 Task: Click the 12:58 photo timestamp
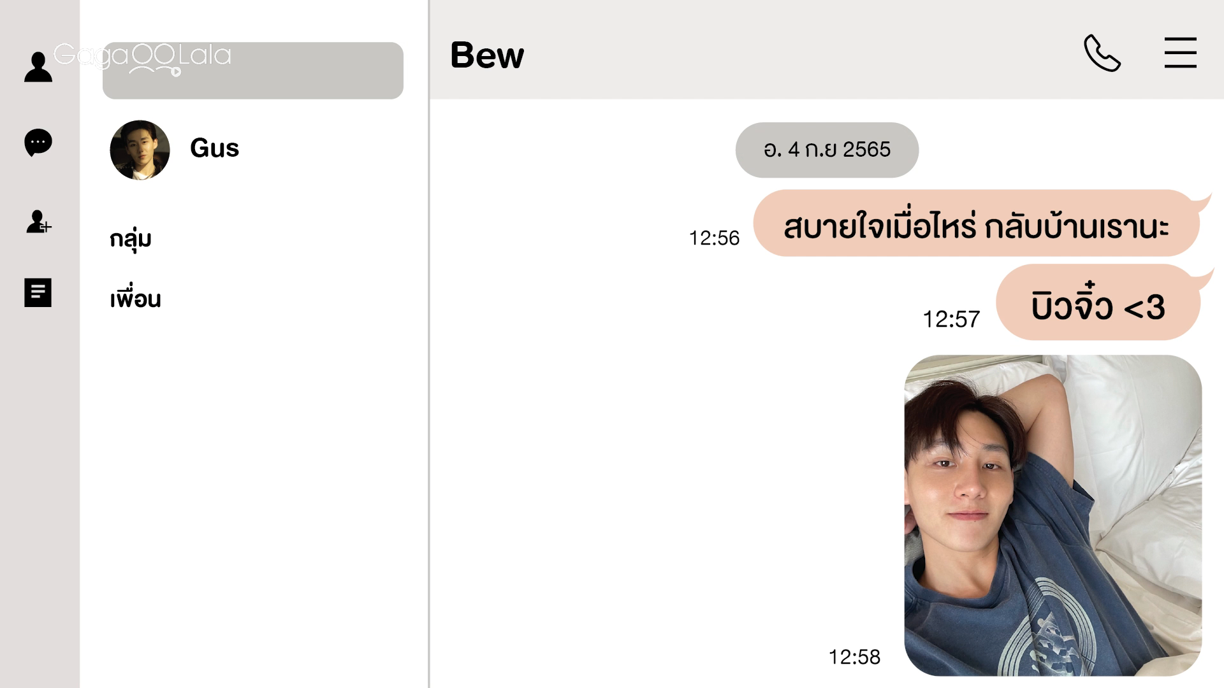(854, 657)
